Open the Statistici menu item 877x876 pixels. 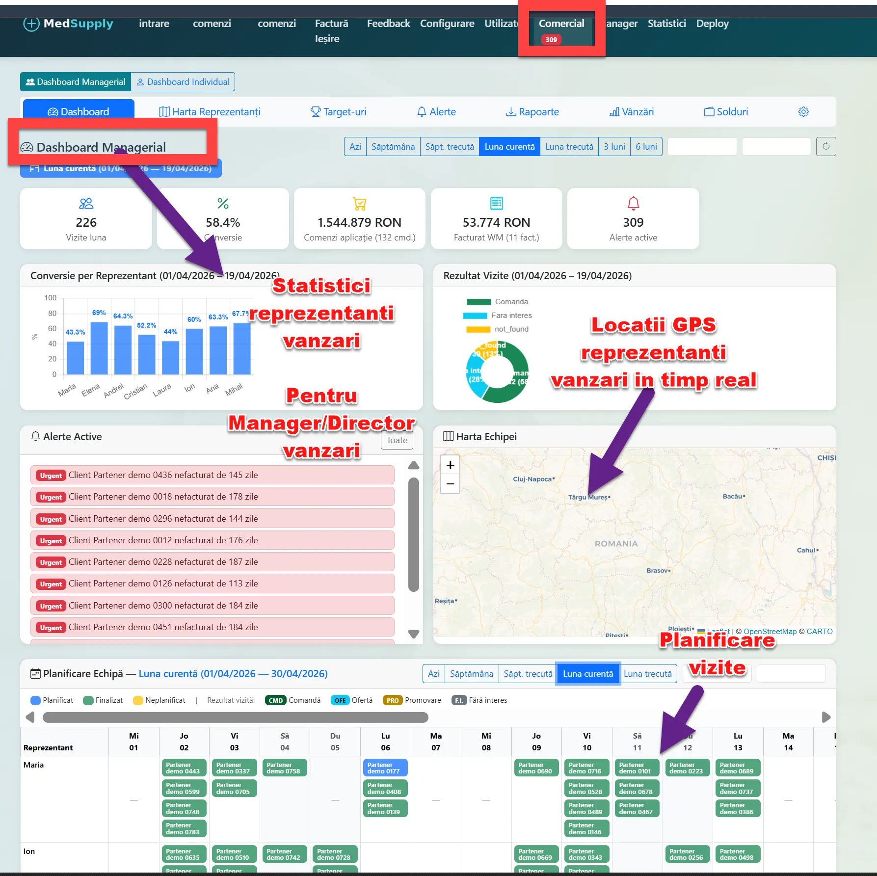[x=667, y=24]
